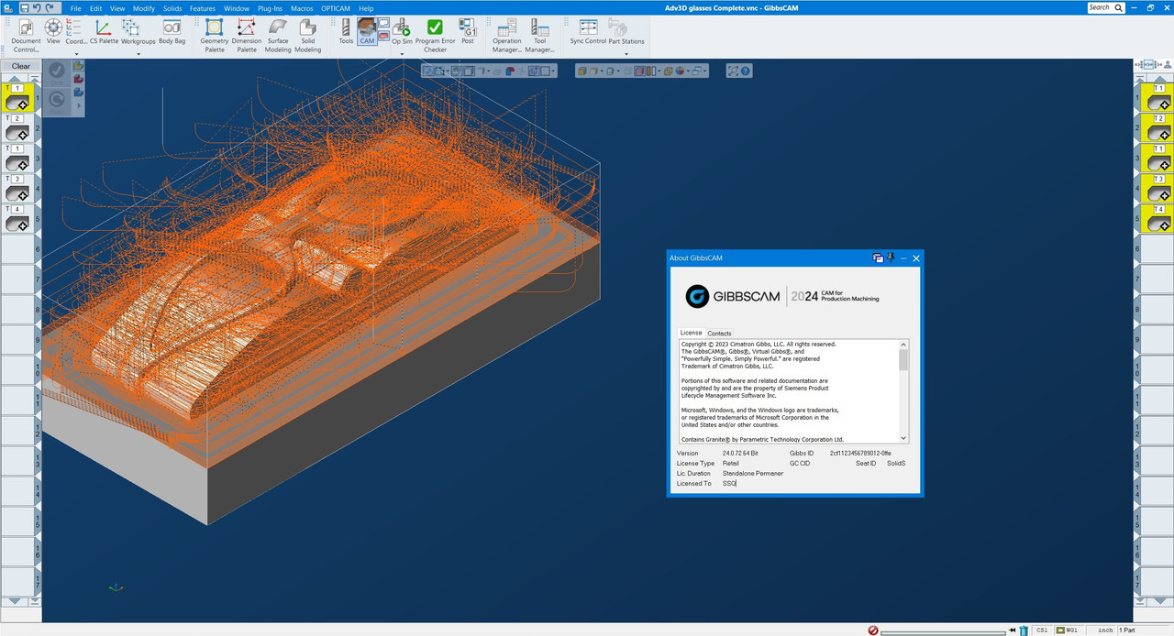
Task: Select operation tile T4 in right list
Action: coord(1159,219)
